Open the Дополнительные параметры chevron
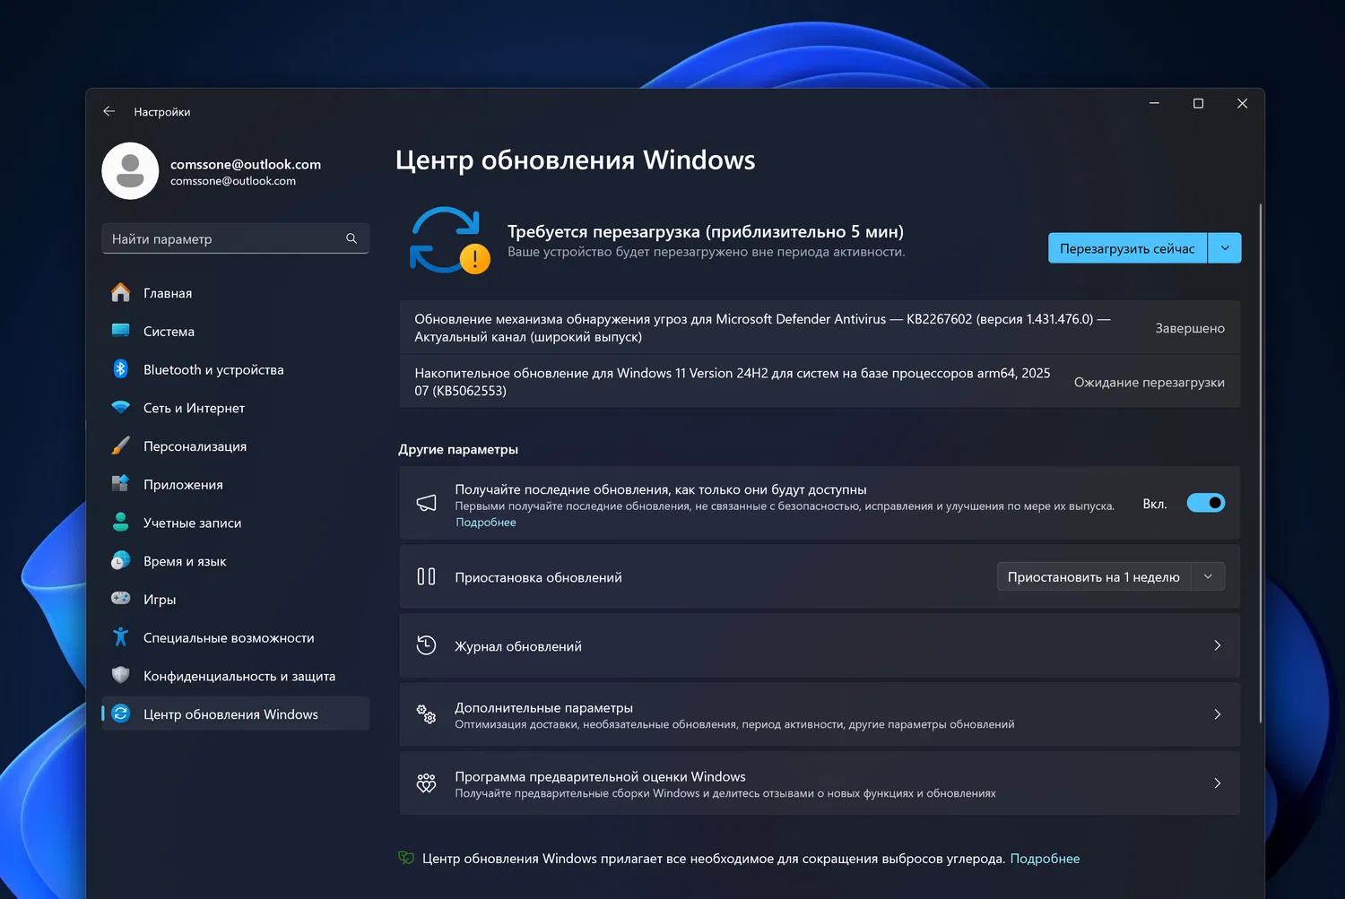Viewport: 1345px width, 899px height. [x=1217, y=714]
